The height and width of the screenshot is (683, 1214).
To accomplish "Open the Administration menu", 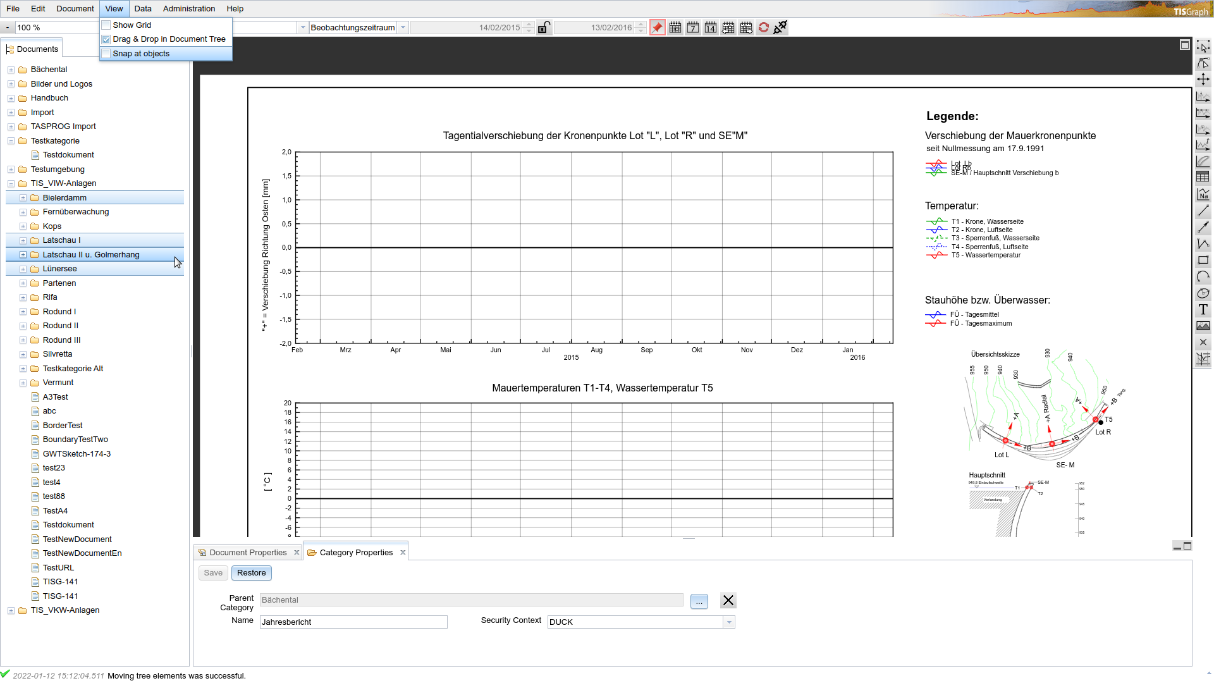I will click(x=188, y=9).
